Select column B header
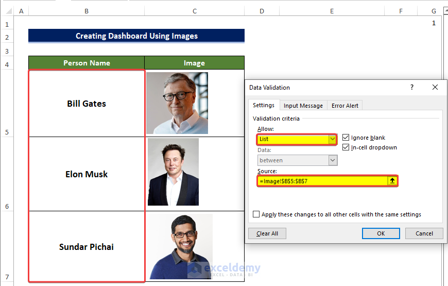Screen dimensions: 448x286 click(x=87, y=11)
